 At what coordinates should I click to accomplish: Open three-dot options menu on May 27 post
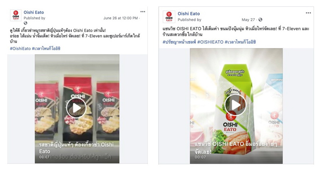click(x=308, y=13)
